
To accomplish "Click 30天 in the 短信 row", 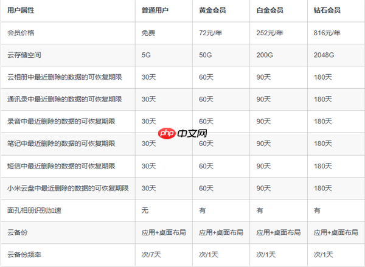I will [x=149, y=166].
